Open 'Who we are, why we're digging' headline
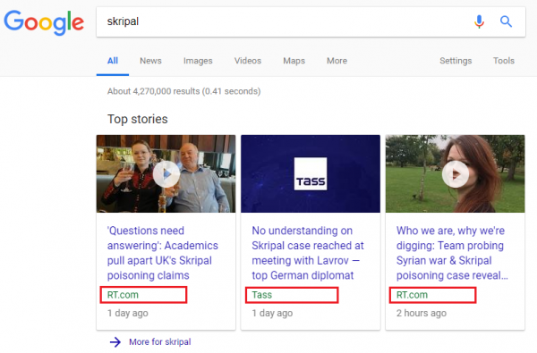 click(452, 253)
